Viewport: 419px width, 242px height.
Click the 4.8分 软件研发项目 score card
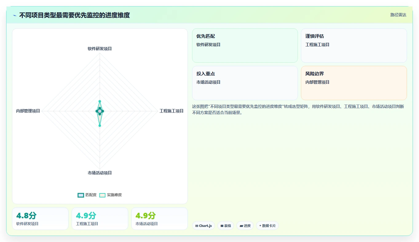click(40, 219)
